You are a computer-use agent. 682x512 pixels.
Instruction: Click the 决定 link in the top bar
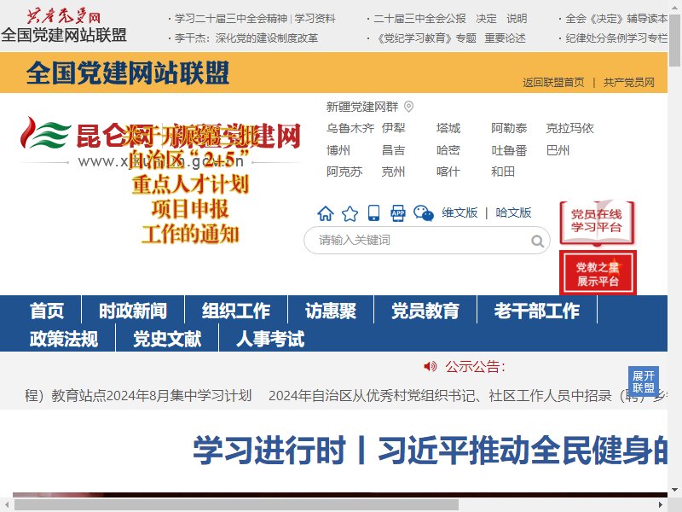click(x=486, y=19)
